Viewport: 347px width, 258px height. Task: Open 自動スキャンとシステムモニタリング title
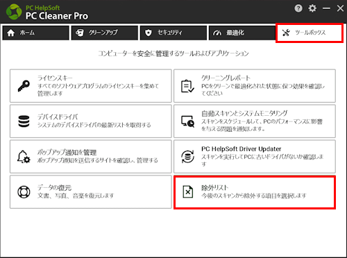pos(244,113)
